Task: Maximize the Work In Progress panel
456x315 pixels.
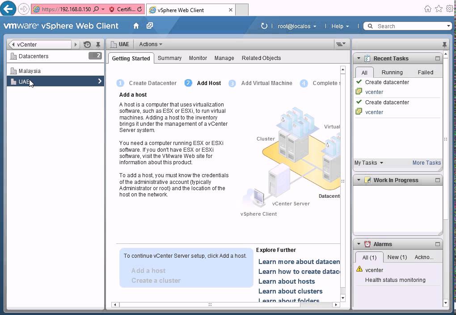Action: [437, 180]
